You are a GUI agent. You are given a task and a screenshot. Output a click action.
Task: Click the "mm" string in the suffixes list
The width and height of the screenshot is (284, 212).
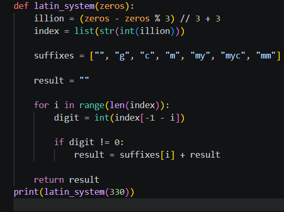[266, 56]
